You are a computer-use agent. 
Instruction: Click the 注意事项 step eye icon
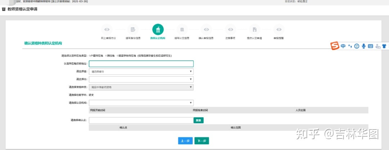[231, 29]
